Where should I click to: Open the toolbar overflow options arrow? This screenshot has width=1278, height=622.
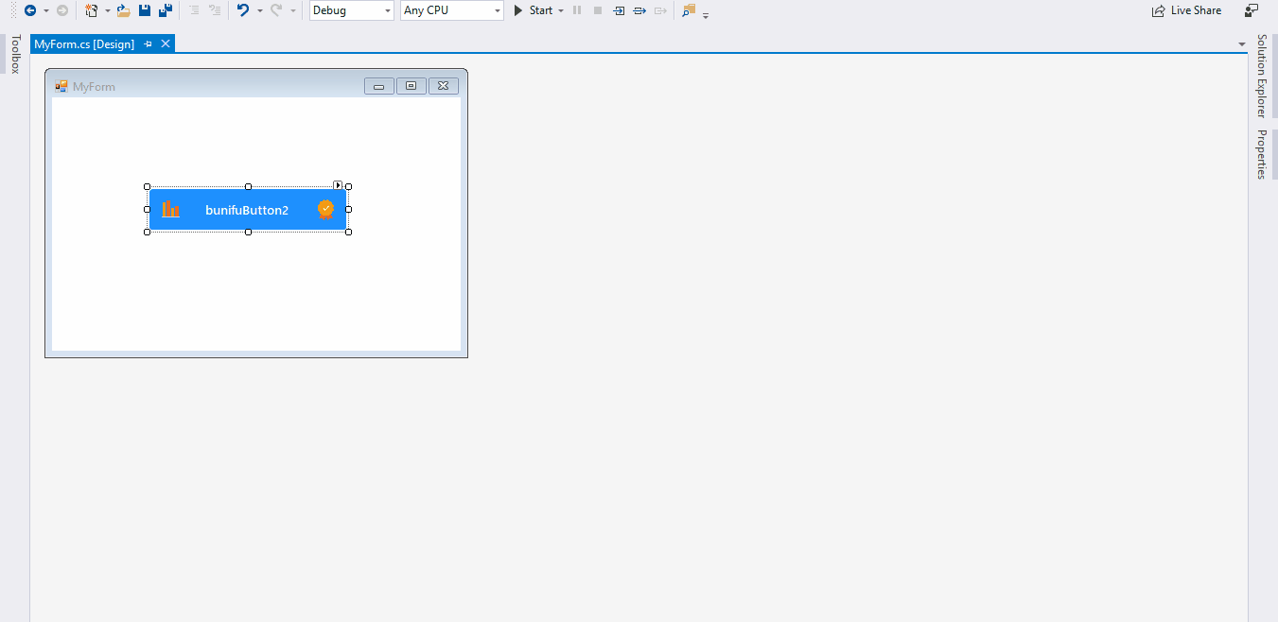click(706, 14)
